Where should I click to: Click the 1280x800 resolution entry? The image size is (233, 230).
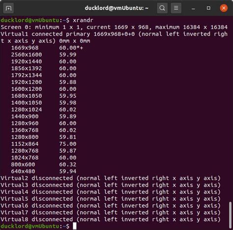click(25, 137)
